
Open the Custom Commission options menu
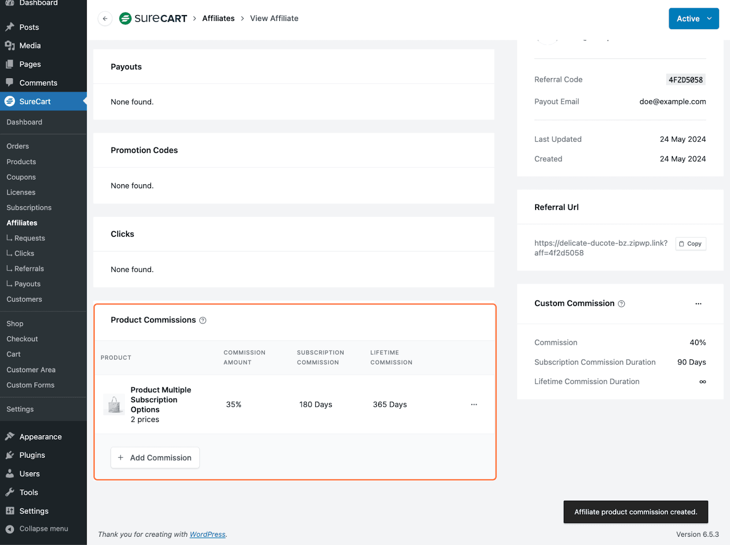pos(698,303)
